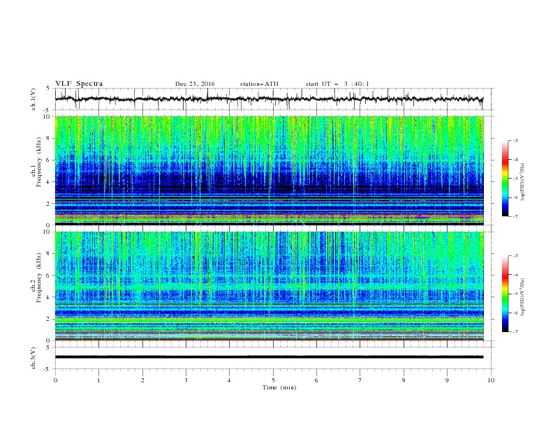Click the time axis tick label "7"
This screenshot has height=427, width=553.
click(x=360, y=380)
